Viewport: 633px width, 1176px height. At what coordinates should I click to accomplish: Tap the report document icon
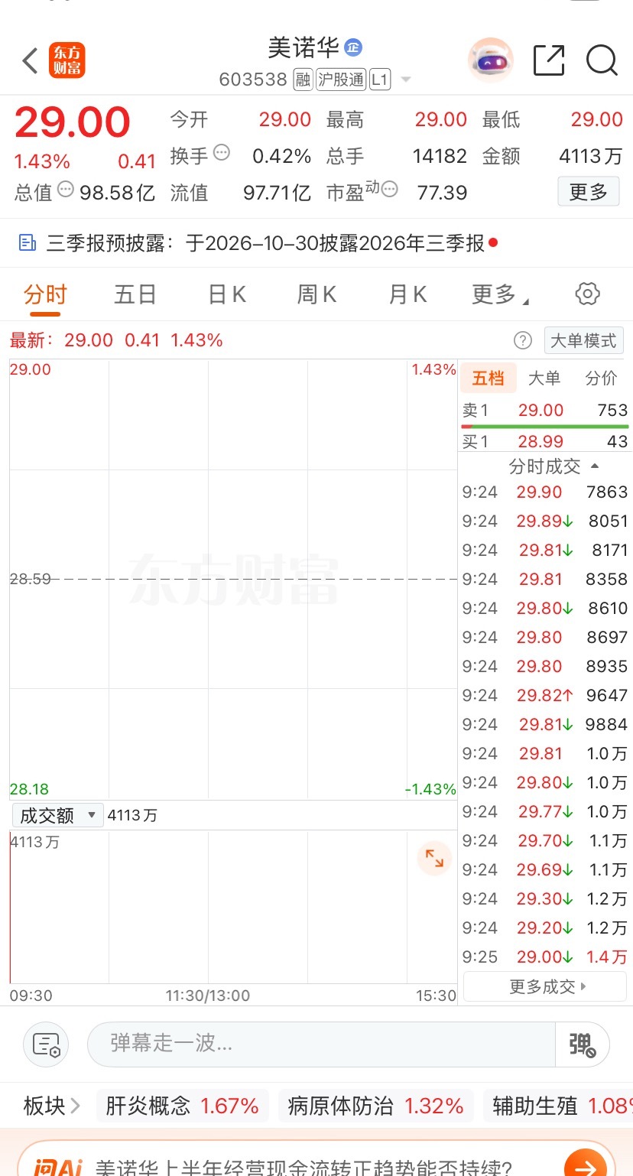coord(28,243)
